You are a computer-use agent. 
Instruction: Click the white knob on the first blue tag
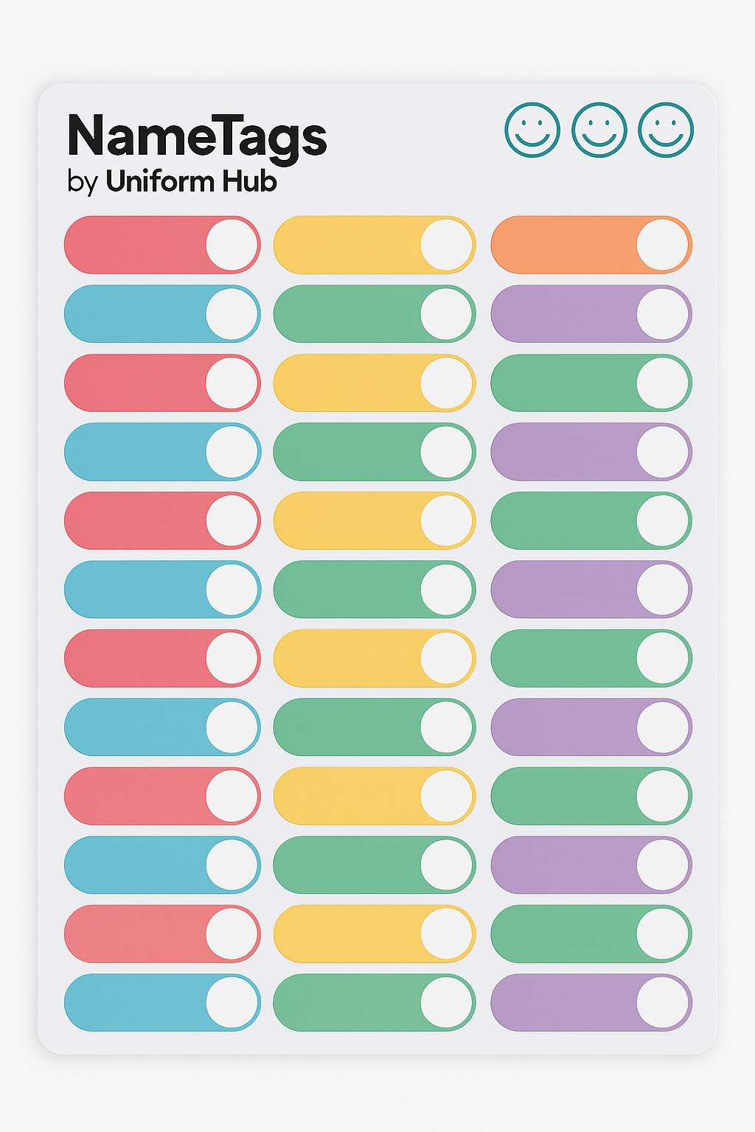(x=232, y=314)
